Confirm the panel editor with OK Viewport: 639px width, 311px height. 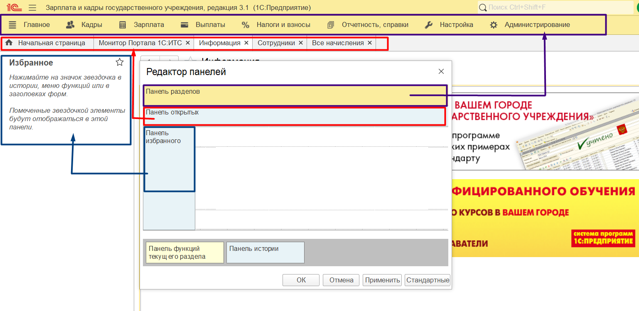click(301, 280)
